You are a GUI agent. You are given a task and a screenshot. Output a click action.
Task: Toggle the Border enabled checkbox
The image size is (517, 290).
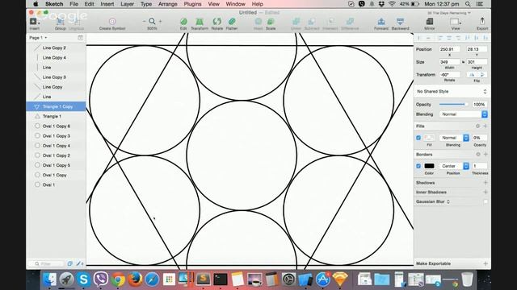(x=418, y=166)
